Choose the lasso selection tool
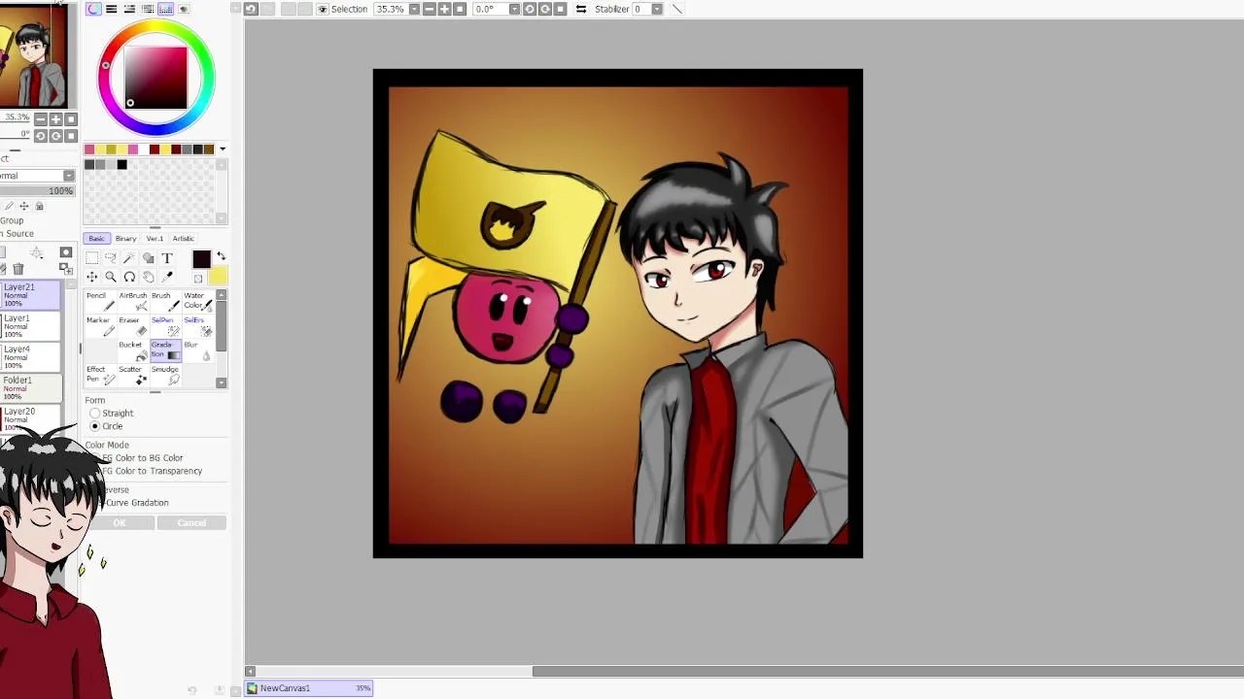The height and width of the screenshot is (699, 1244). pos(110,257)
